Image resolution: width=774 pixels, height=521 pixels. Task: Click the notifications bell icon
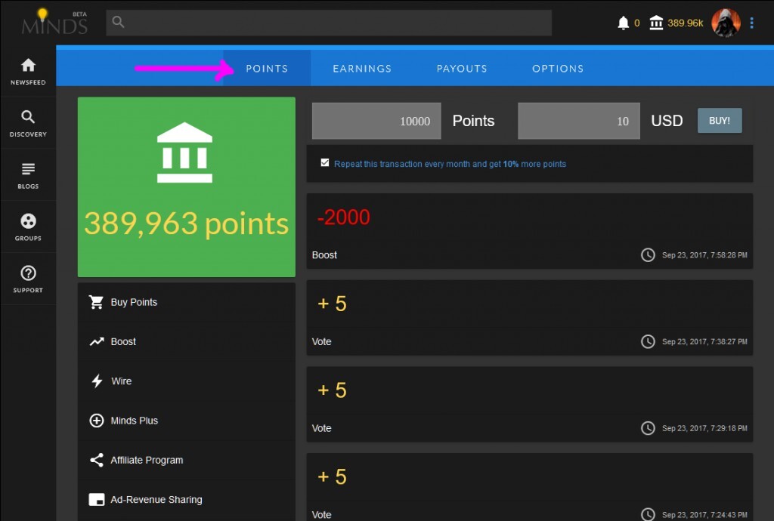coord(624,23)
